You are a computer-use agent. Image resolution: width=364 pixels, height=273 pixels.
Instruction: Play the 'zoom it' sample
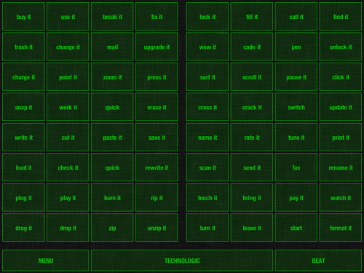pos(112,77)
